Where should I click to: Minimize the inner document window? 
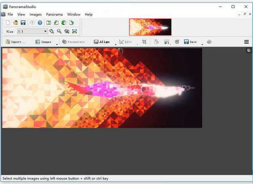point(240,14)
